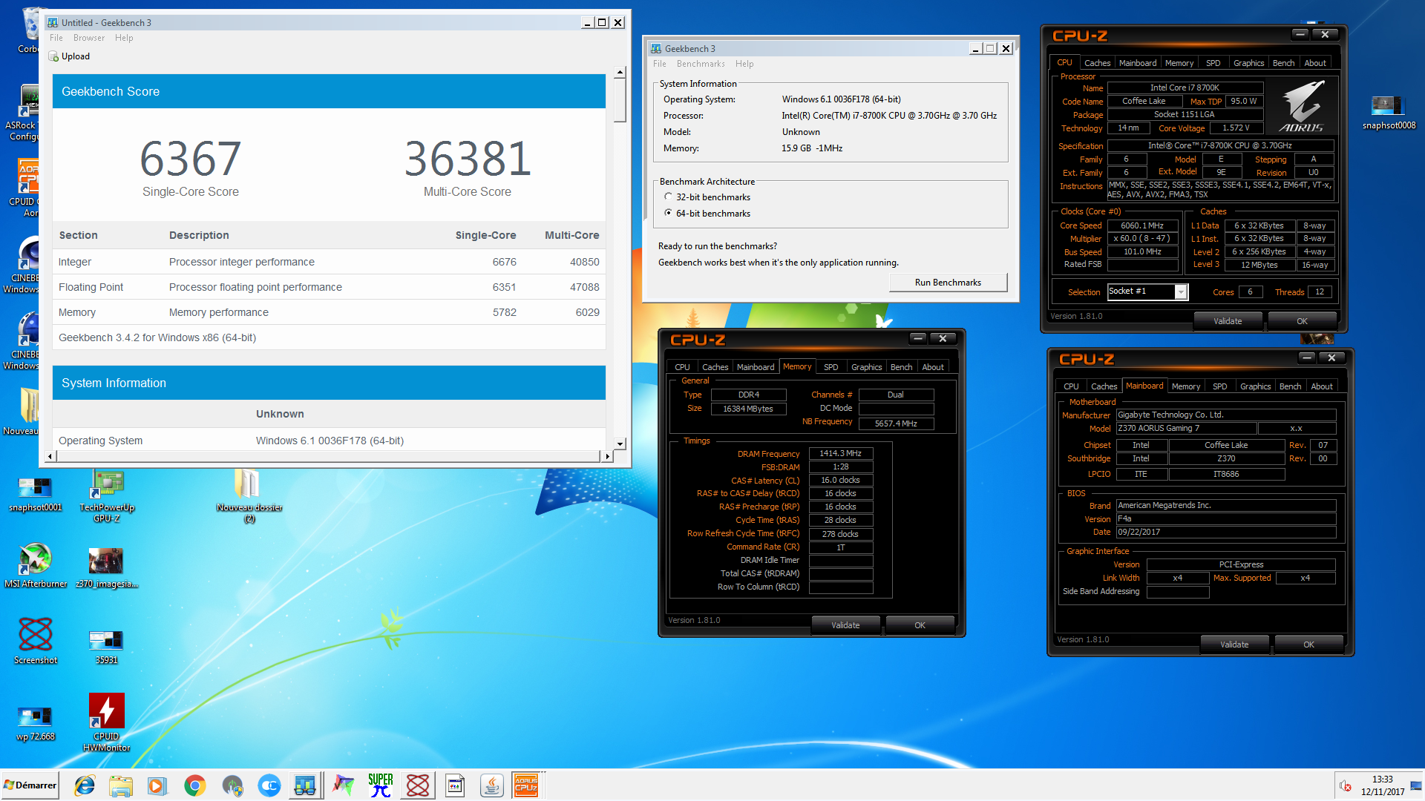Switch to Caches tab in top CPU-Z
1425x801 pixels.
click(1097, 63)
